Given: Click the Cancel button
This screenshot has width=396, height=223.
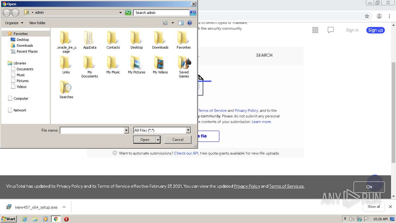Looking at the screenshot, I should (178, 140).
